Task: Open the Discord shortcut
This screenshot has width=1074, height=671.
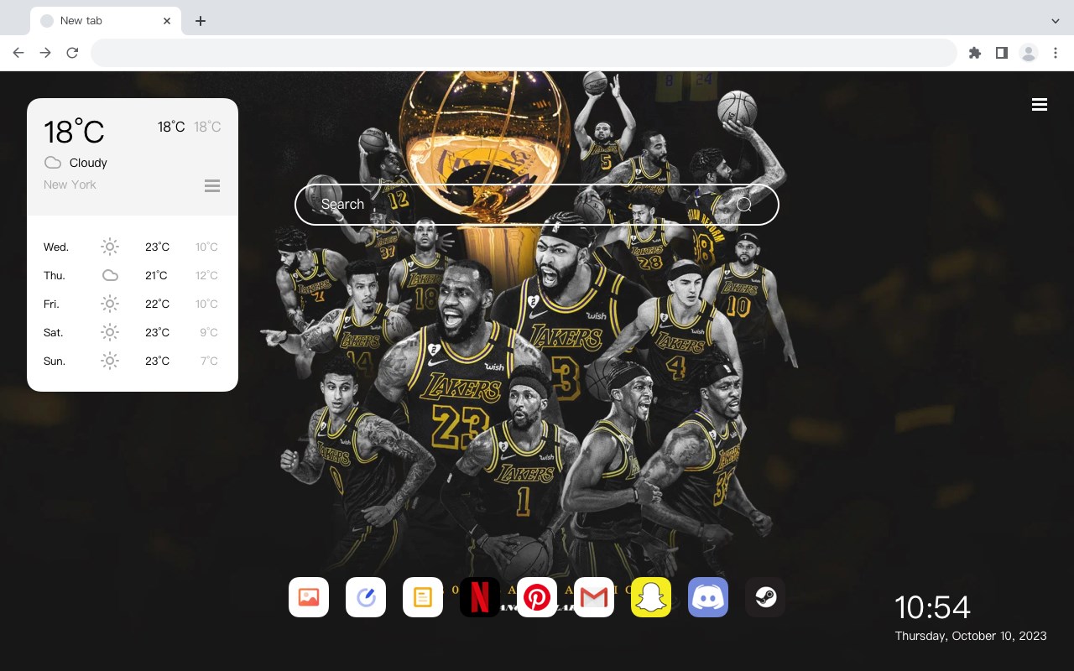Action: [x=708, y=597]
